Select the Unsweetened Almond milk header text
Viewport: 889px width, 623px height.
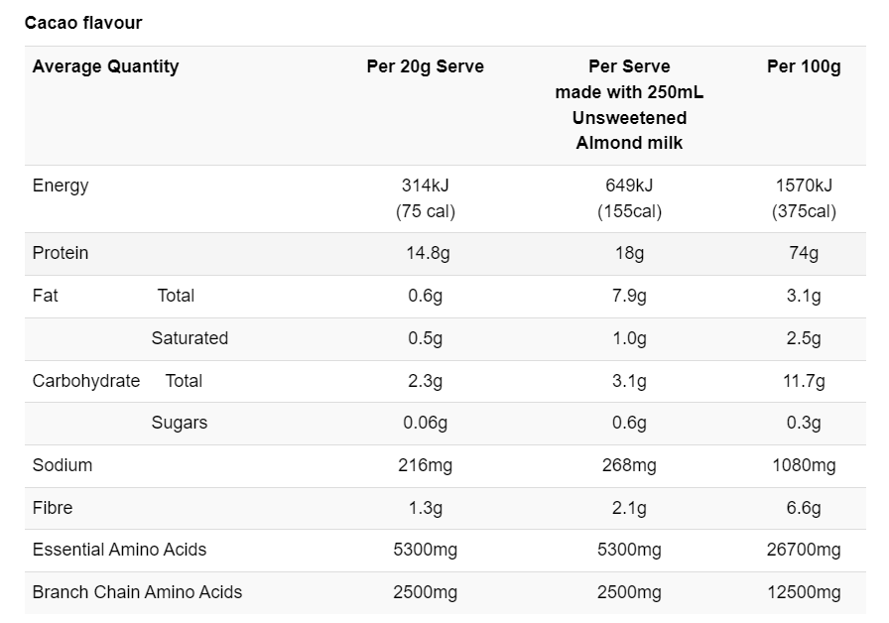point(629,130)
